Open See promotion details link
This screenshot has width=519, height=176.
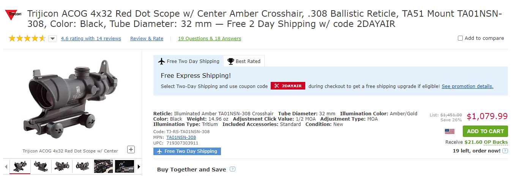pyautogui.click(x=467, y=86)
